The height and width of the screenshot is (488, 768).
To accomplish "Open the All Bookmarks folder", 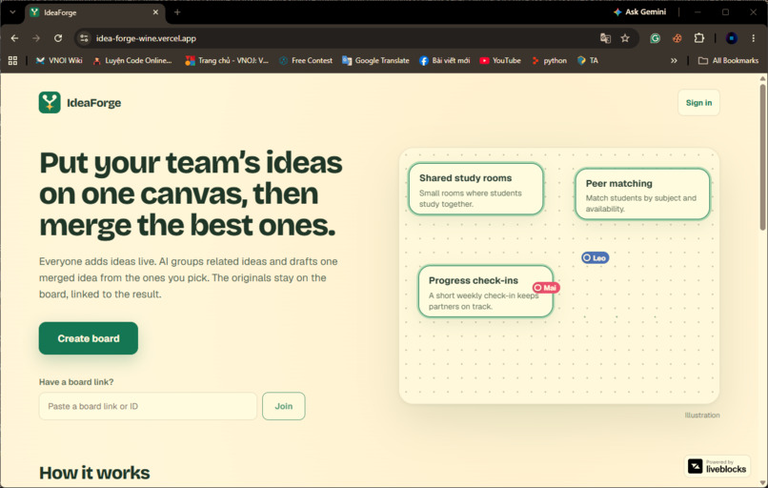I will pyautogui.click(x=728, y=60).
